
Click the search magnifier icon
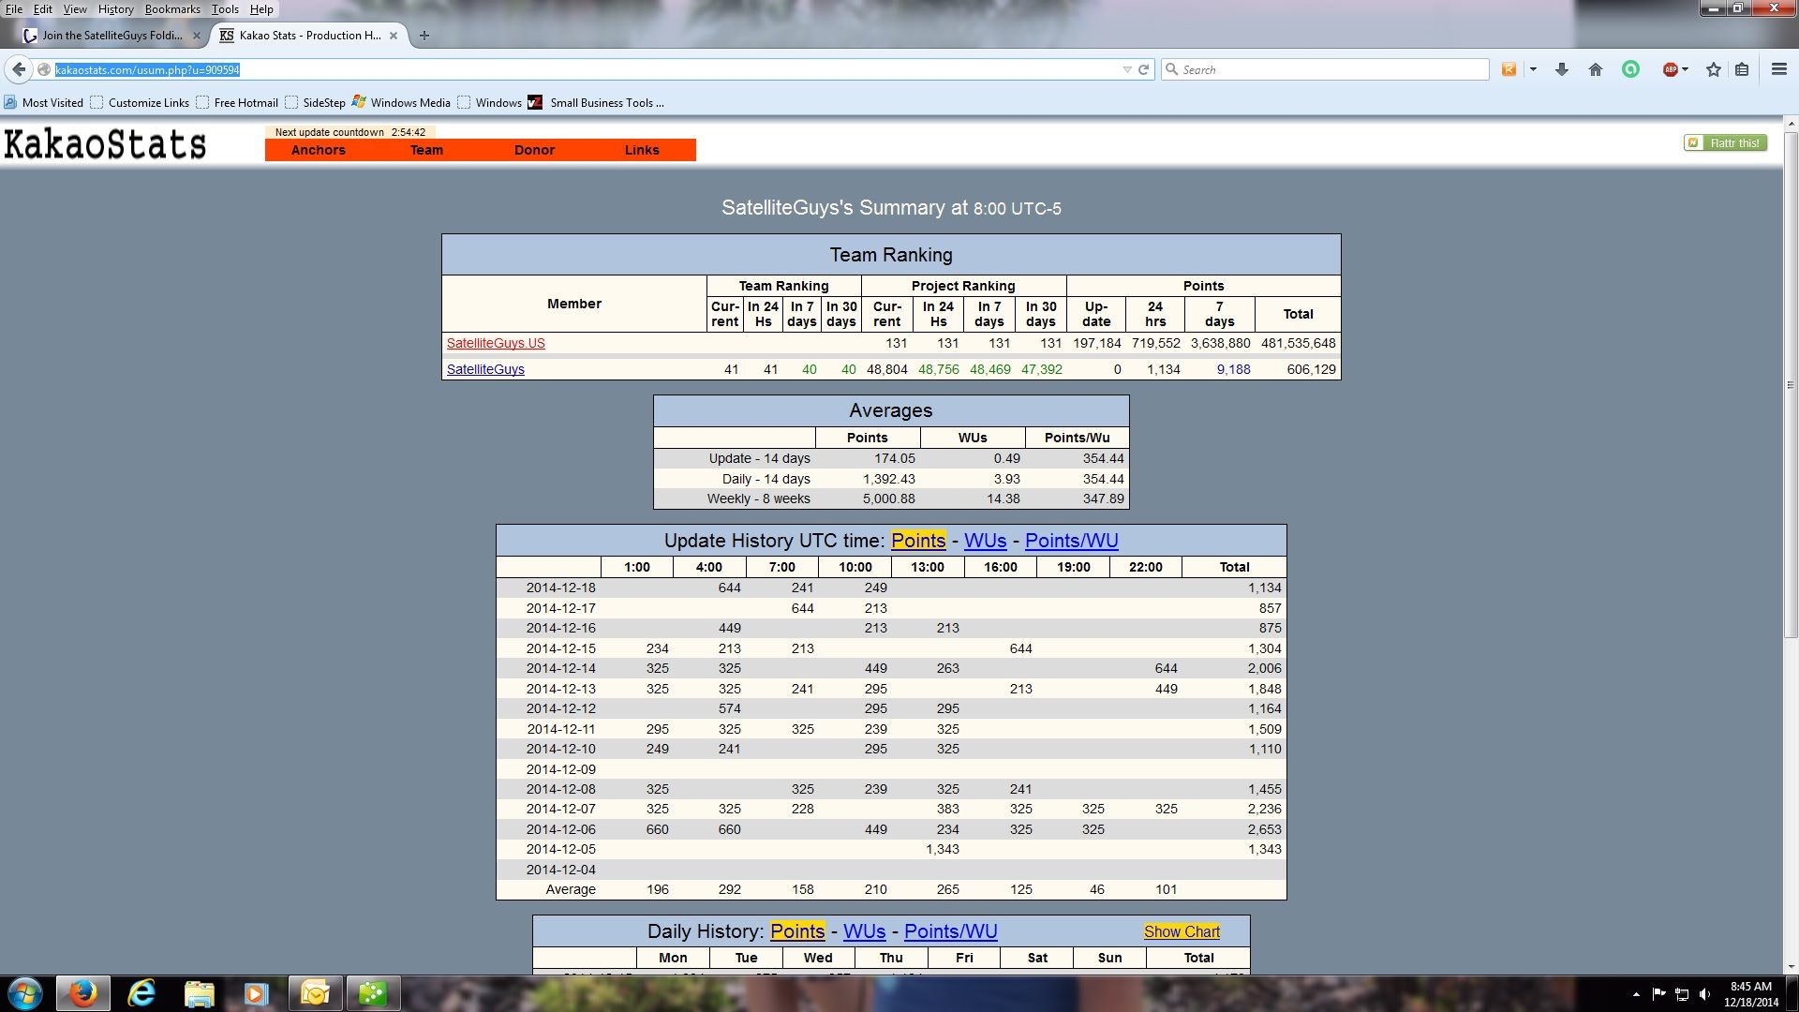(1171, 69)
